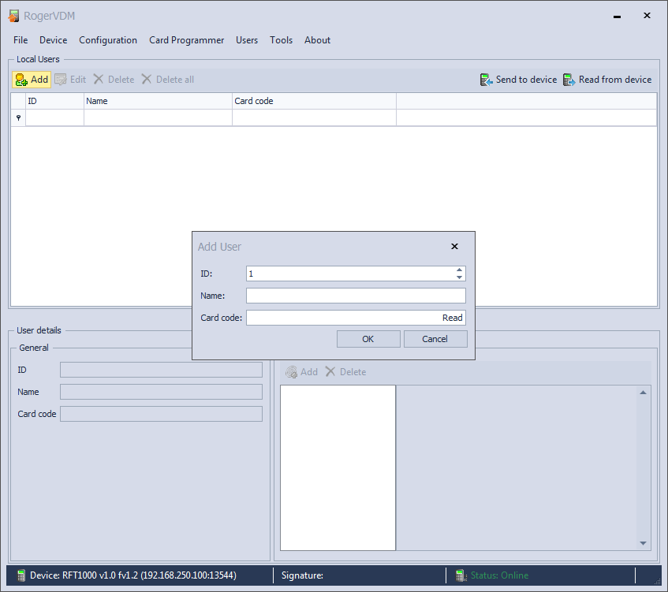This screenshot has width=668, height=592.
Task: Click the scroll up arrow in fingerprint panel
Action: 644,393
